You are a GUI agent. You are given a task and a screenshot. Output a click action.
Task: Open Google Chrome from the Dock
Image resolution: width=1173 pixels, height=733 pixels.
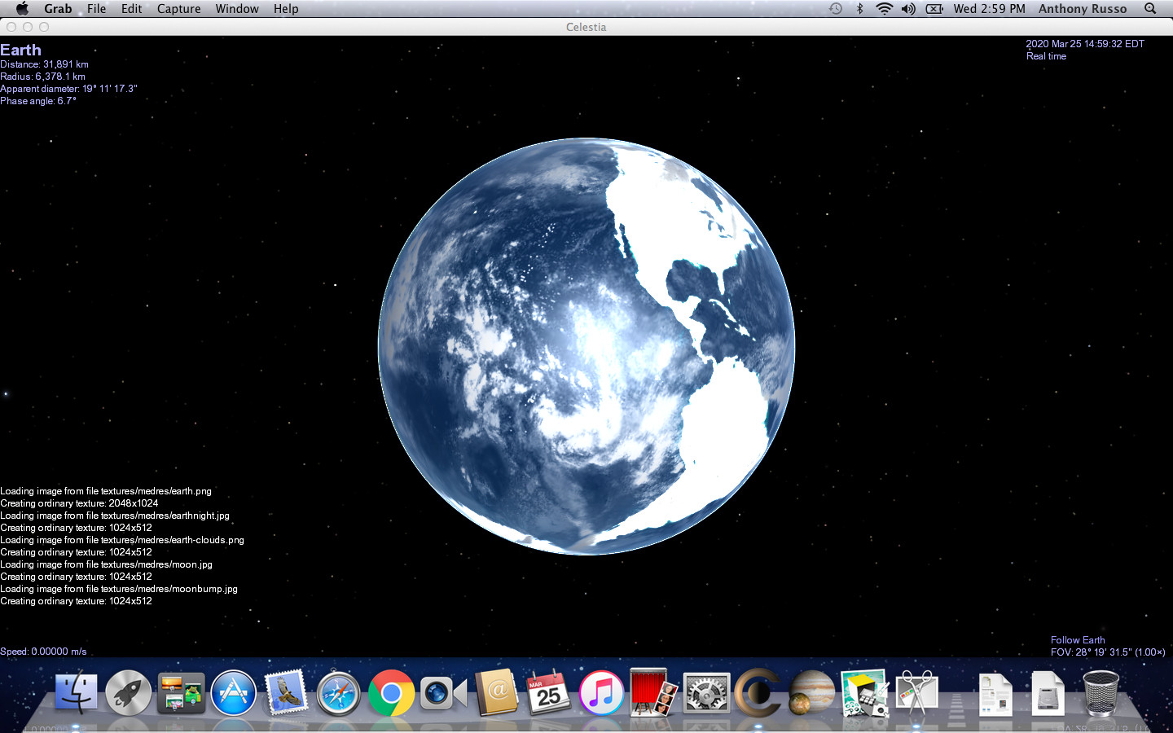click(390, 693)
